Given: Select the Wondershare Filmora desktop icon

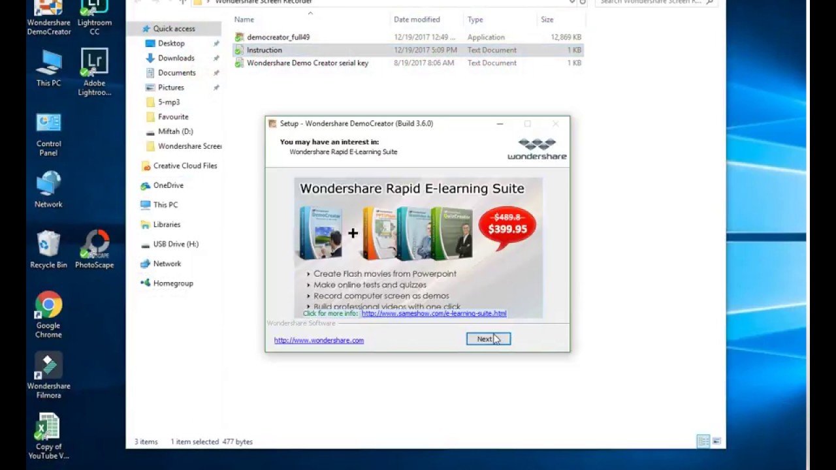Looking at the screenshot, I should [48, 376].
